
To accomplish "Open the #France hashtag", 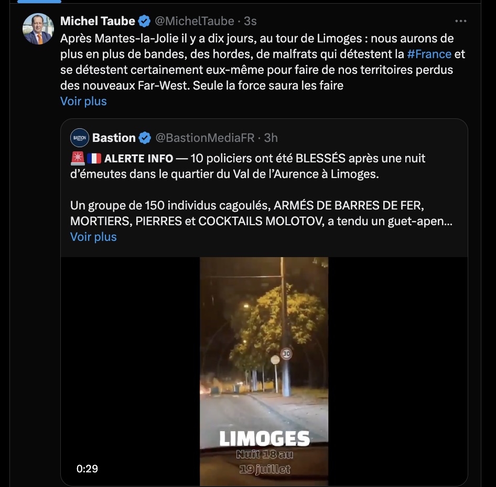I will (x=429, y=54).
